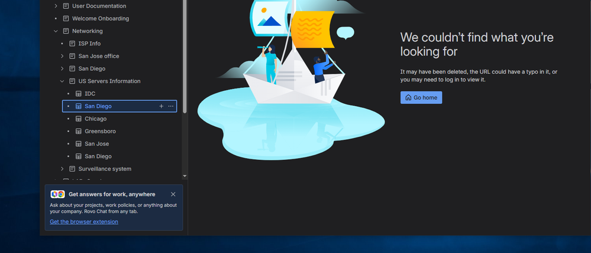The height and width of the screenshot is (253, 591).
Task: Open the three-dots menu on highlighted San Diego
Action: [x=171, y=106]
